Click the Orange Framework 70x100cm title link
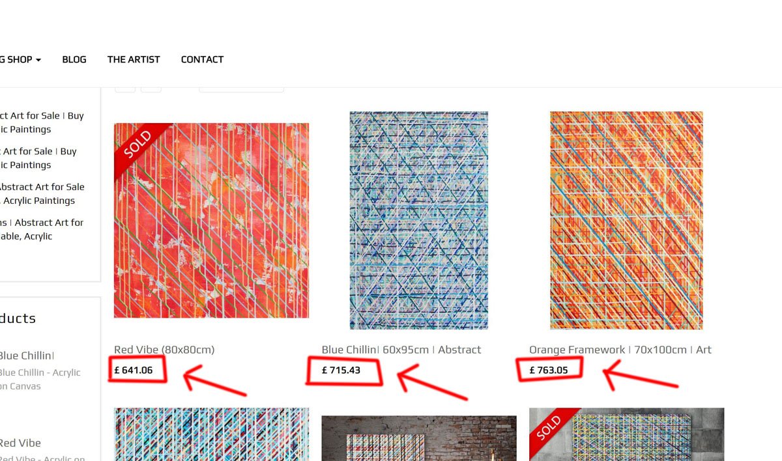 point(620,350)
